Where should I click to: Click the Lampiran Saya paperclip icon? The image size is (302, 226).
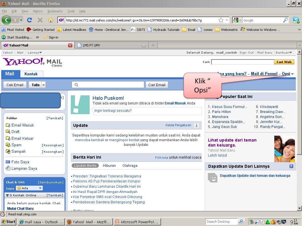[8, 168]
